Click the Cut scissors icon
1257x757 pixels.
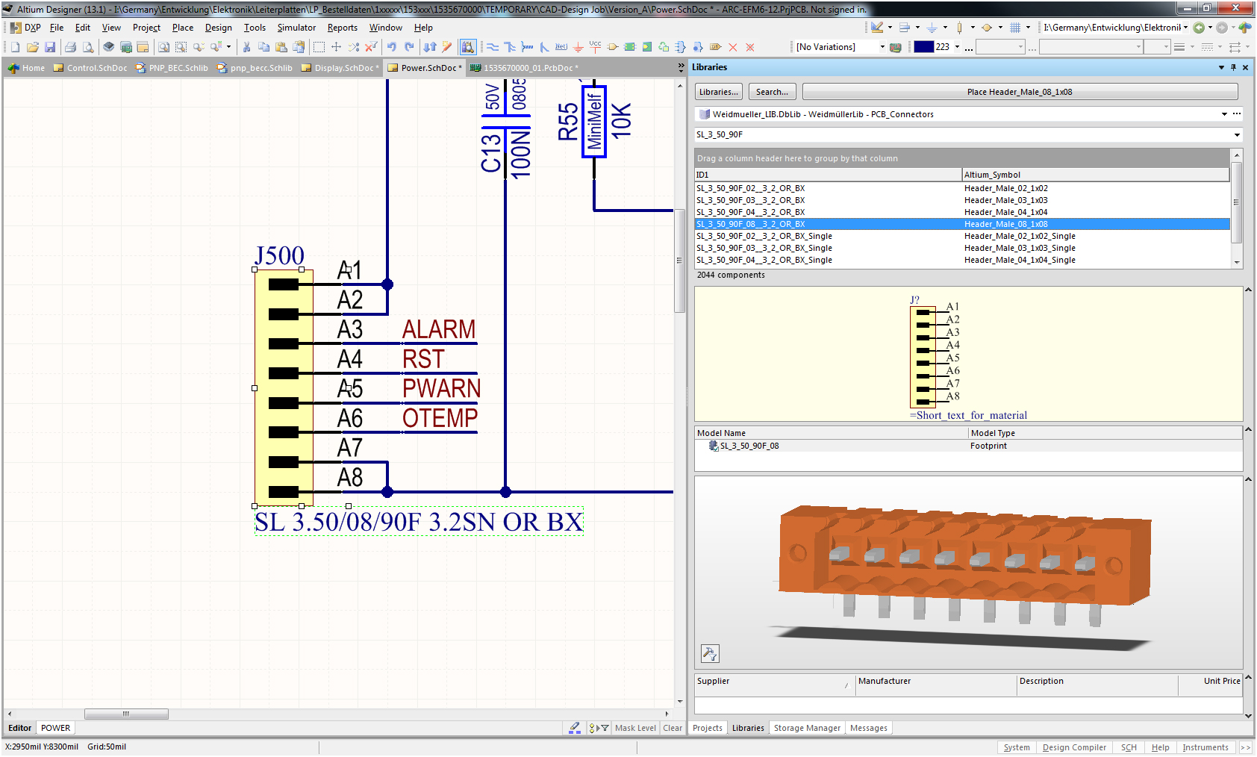246,47
